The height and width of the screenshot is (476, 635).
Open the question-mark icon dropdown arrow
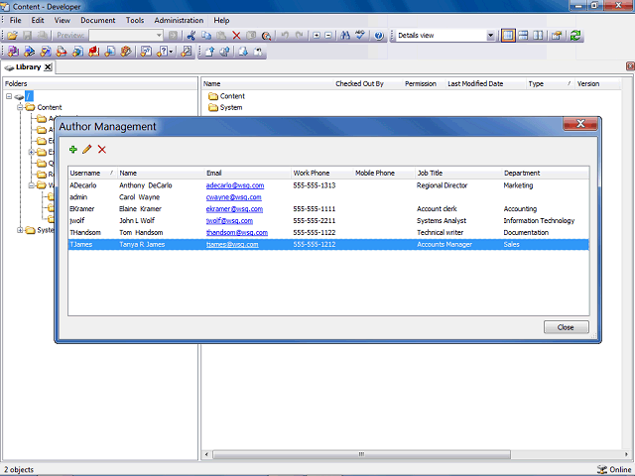pyautogui.click(x=172, y=52)
